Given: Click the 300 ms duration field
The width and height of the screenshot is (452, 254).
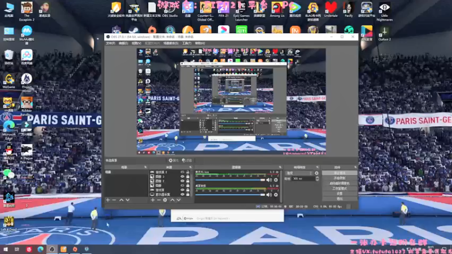Looking at the screenshot, I should pos(303,179).
